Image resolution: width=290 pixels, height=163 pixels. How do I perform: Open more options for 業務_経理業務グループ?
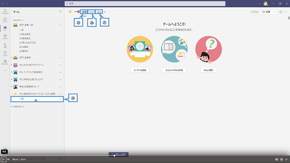[60, 87]
